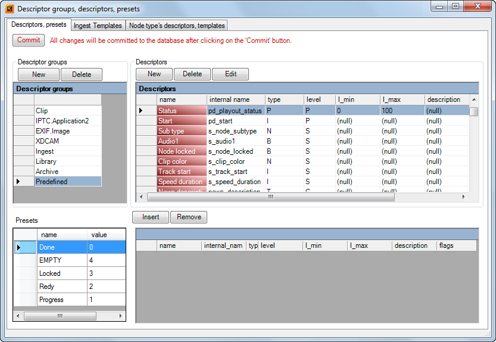
Task: Click the Remove button
Action: [189, 217]
